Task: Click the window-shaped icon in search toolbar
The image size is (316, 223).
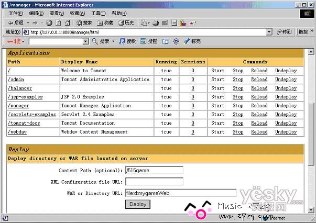Action: click(x=165, y=41)
